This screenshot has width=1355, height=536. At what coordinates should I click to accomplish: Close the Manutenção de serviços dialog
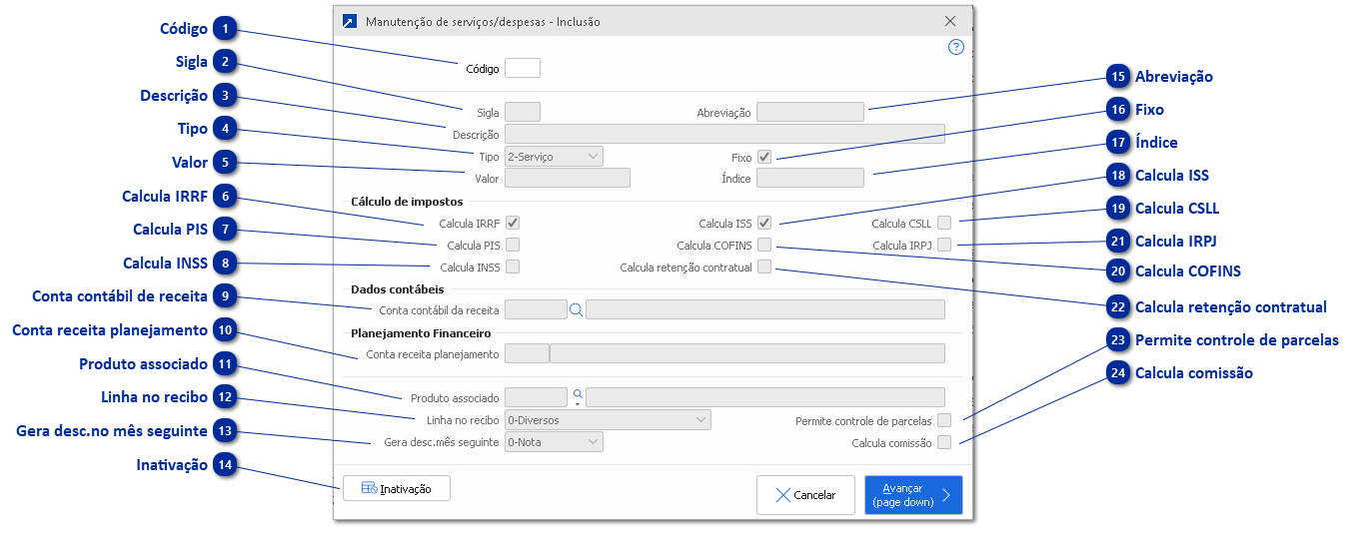[x=949, y=21]
